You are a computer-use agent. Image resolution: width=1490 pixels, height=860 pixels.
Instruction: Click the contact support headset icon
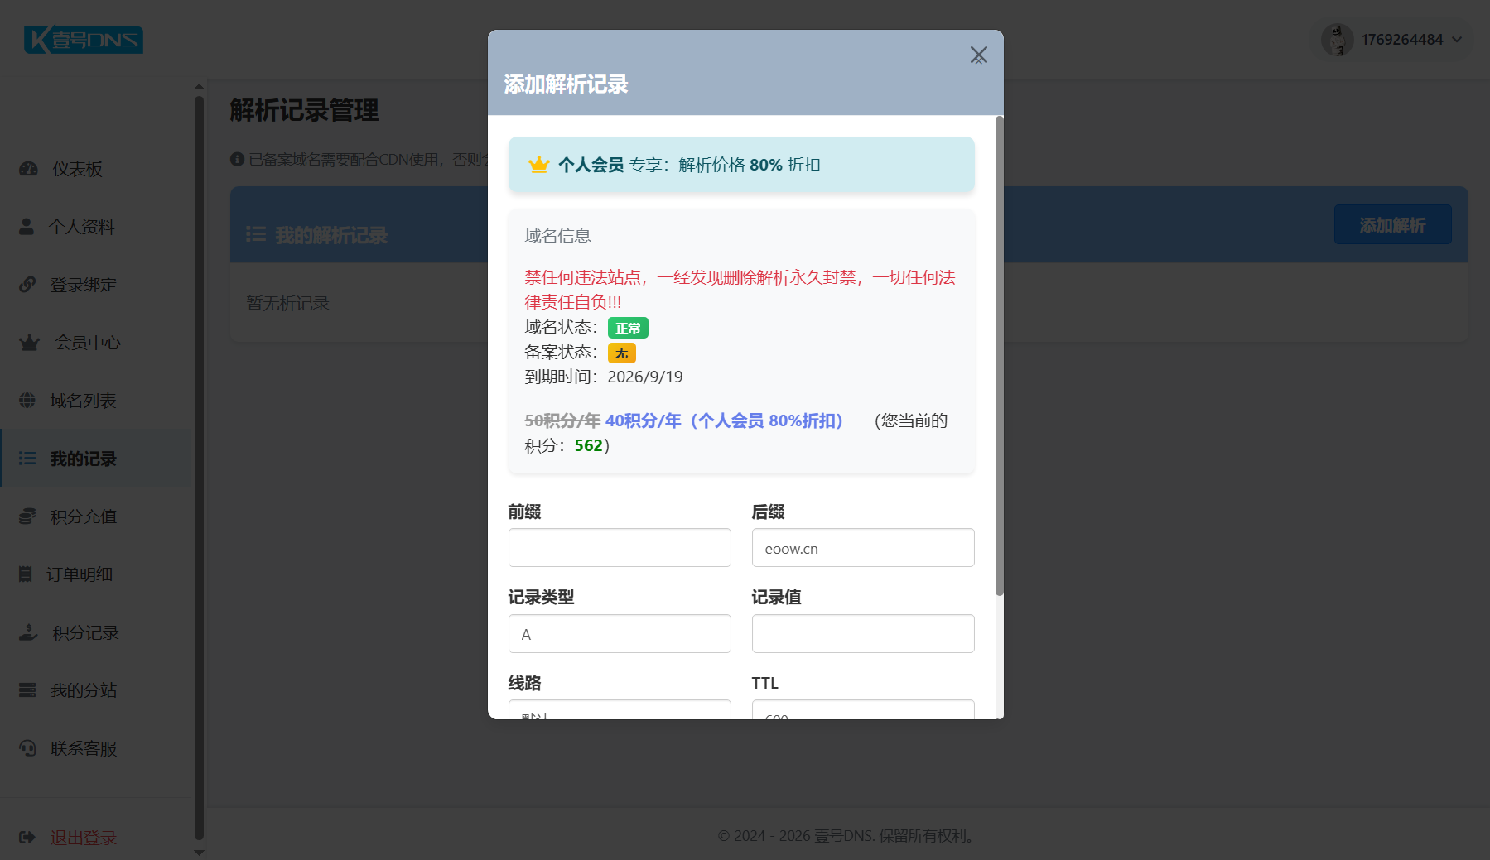[27, 748]
